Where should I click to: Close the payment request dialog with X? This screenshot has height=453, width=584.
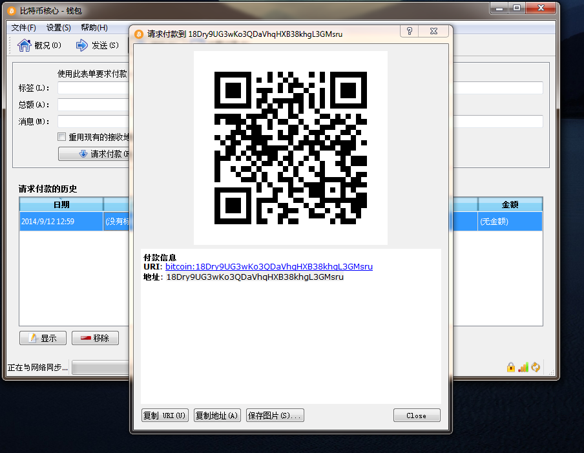coord(433,31)
